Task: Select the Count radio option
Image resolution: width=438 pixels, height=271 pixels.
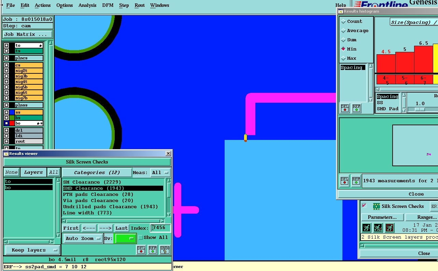Action: (x=343, y=21)
